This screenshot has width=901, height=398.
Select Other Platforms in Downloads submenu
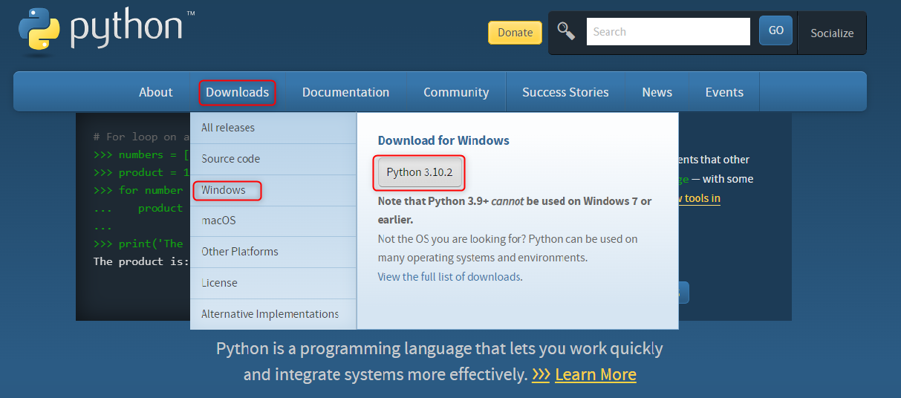click(273, 252)
